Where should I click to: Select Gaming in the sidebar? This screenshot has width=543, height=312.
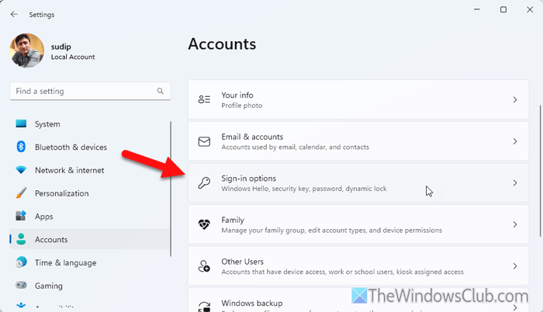tap(48, 286)
